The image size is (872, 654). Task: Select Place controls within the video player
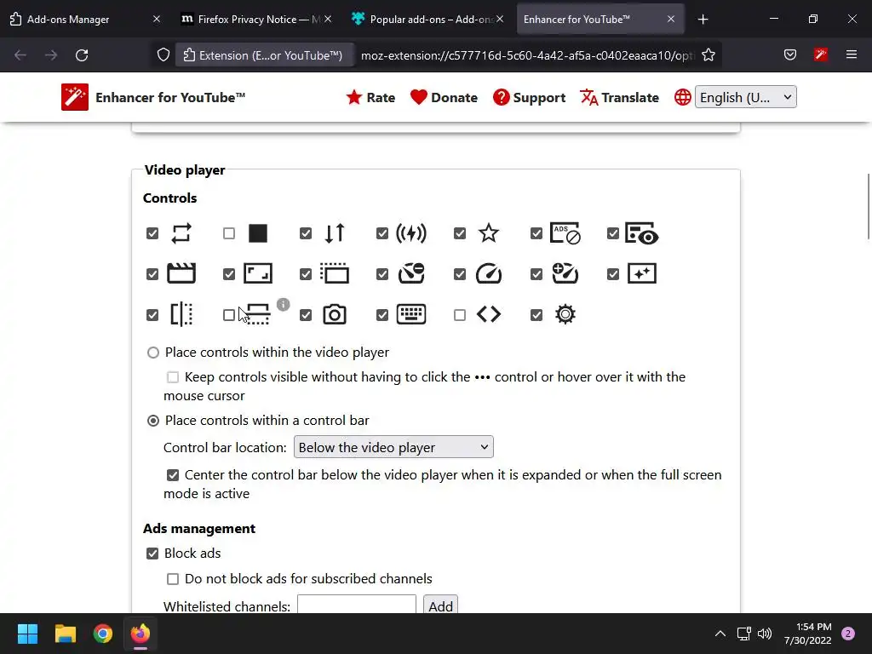coord(153,353)
